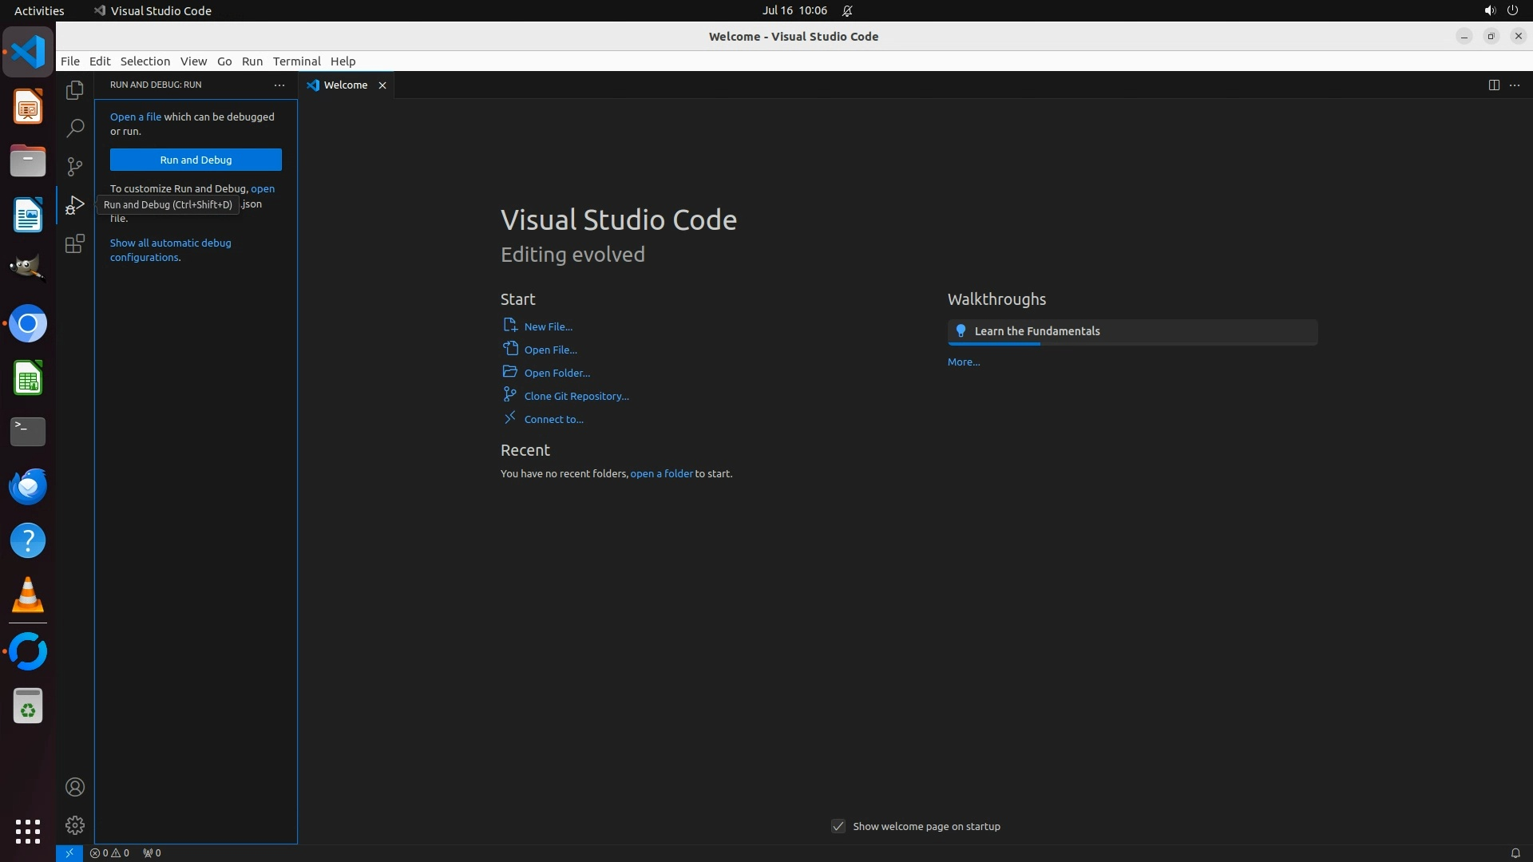Open status bar notifications bell
1533x862 pixels.
point(1515,852)
